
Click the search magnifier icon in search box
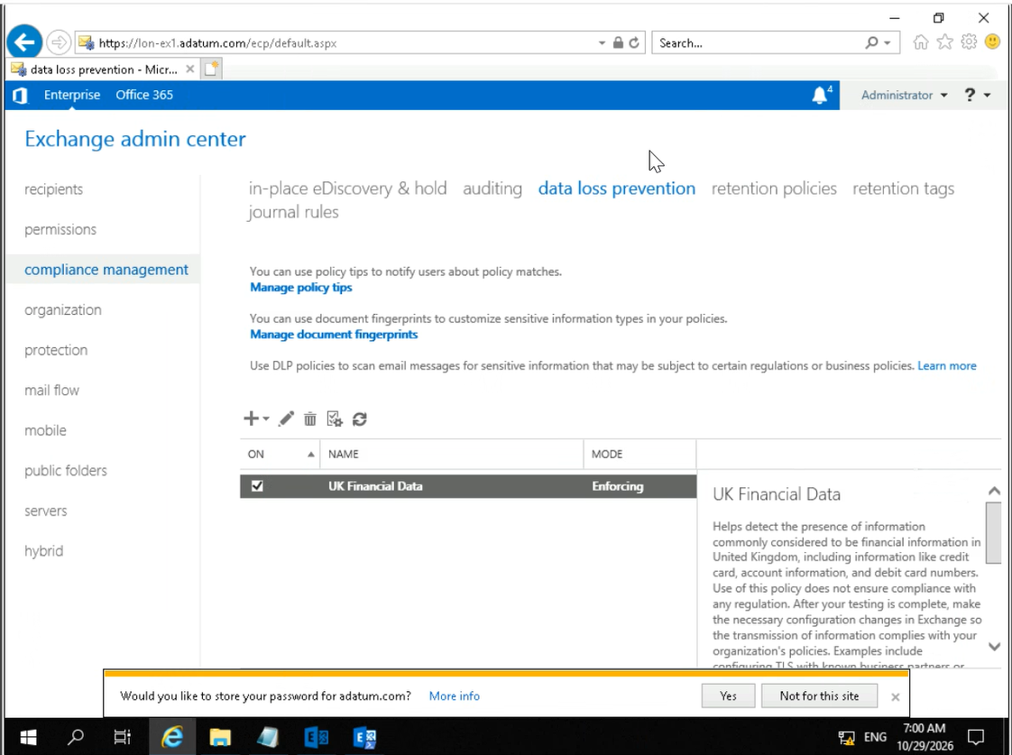pyautogui.click(x=871, y=42)
